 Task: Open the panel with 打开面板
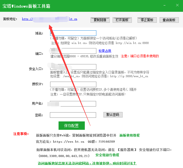[122, 20]
